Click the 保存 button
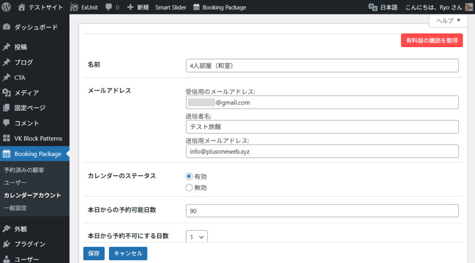 tap(94, 253)
